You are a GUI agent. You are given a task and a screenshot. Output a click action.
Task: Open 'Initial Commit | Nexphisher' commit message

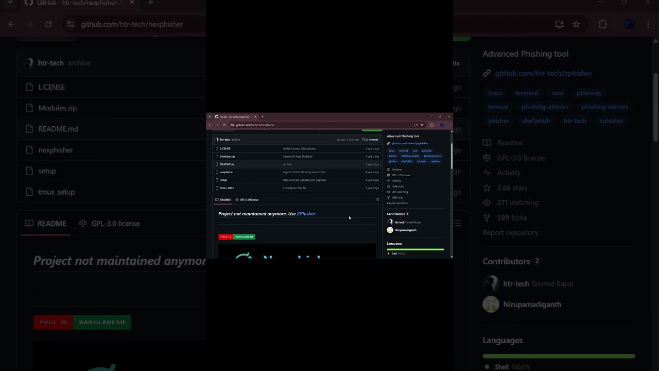(x=300, y=148)
